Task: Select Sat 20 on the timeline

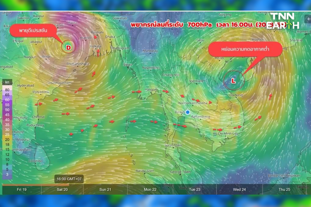Action: 62,189
